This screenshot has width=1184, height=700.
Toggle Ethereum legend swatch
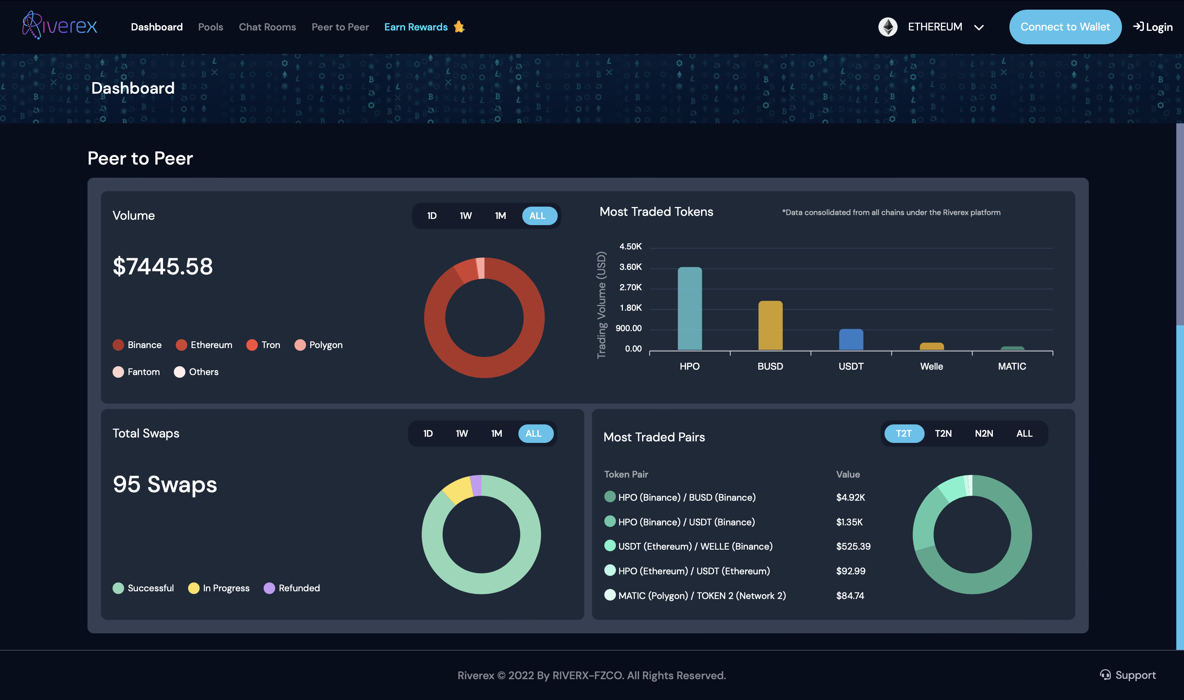coord(182,345)
